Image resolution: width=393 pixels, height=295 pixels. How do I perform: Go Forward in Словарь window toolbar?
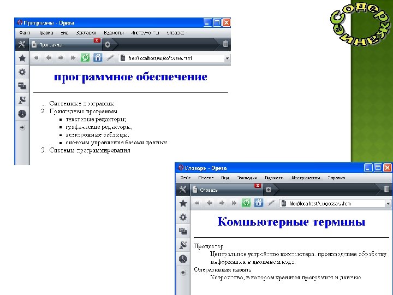coord(222,203)
